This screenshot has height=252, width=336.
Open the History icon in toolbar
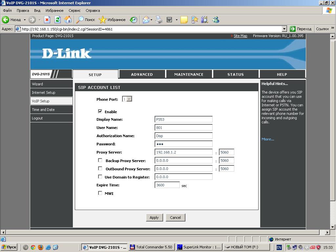(133, 20)
